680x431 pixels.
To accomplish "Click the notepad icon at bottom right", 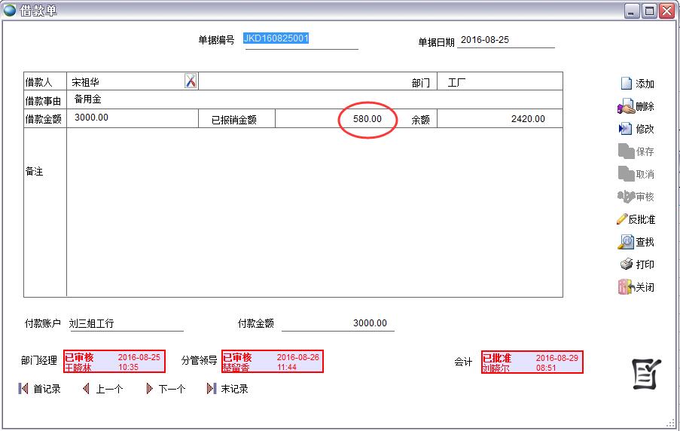I will pos(646,374).
